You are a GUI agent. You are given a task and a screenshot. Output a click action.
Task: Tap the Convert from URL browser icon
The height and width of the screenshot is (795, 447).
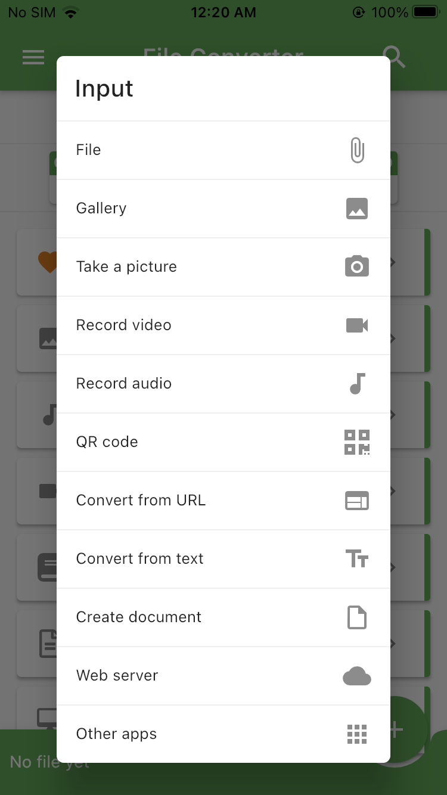coord(357,501)
